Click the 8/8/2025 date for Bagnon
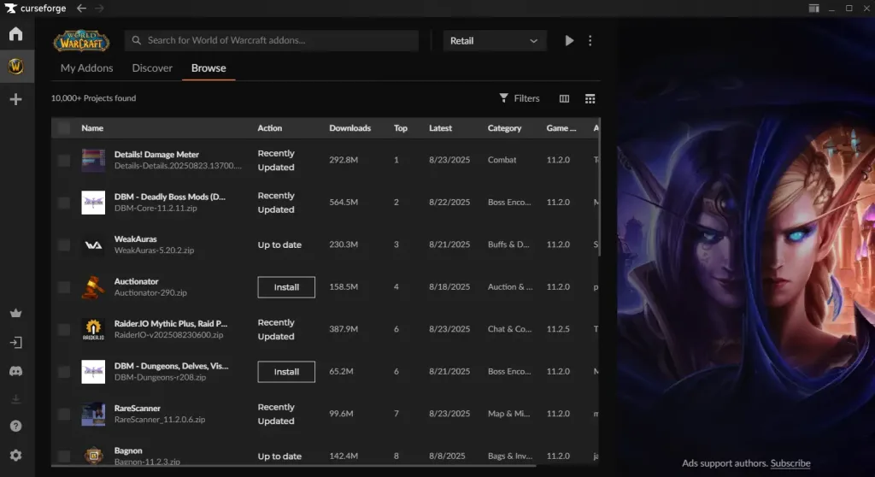The image size is (875, 477). tap(447, 456)
